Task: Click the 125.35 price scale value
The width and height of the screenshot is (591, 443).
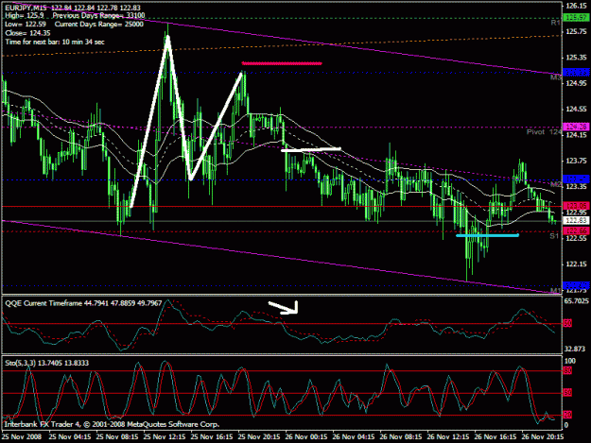Action: (576, 58)
